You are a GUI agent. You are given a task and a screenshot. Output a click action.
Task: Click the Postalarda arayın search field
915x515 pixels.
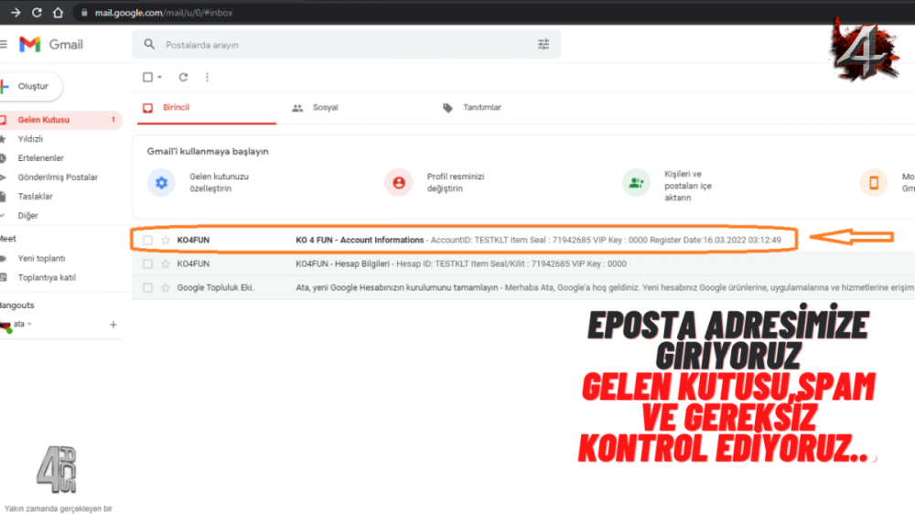(346, 44)
